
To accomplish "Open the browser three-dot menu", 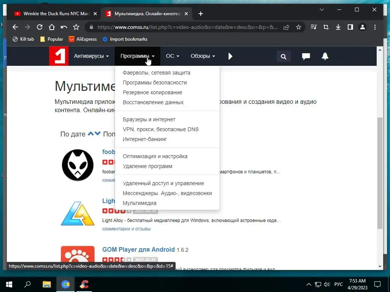I will coord(375,27).
